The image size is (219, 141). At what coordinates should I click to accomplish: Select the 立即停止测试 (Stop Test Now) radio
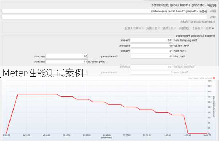tap(143, 28)
